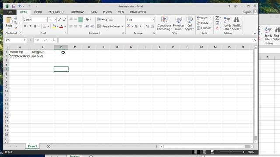Viewport: 280px width, 157px height.
Task: Click Find & Select button
Action: tap(236, 24)
